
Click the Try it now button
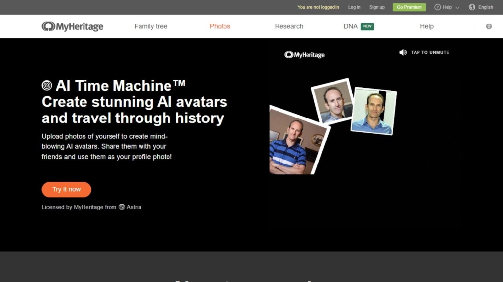(66, 189)
